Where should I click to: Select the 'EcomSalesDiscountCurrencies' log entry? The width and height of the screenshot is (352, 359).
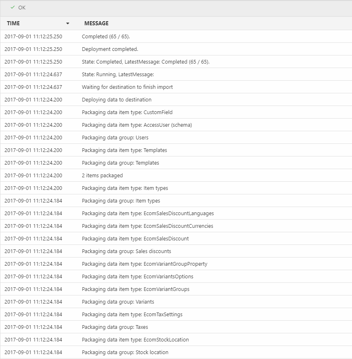(147, 226)
